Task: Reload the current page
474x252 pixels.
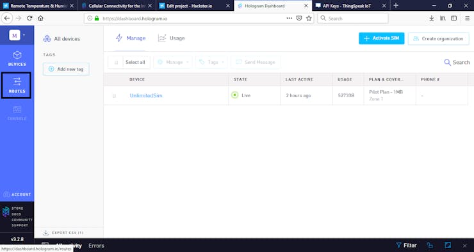Action: point(29,19)
